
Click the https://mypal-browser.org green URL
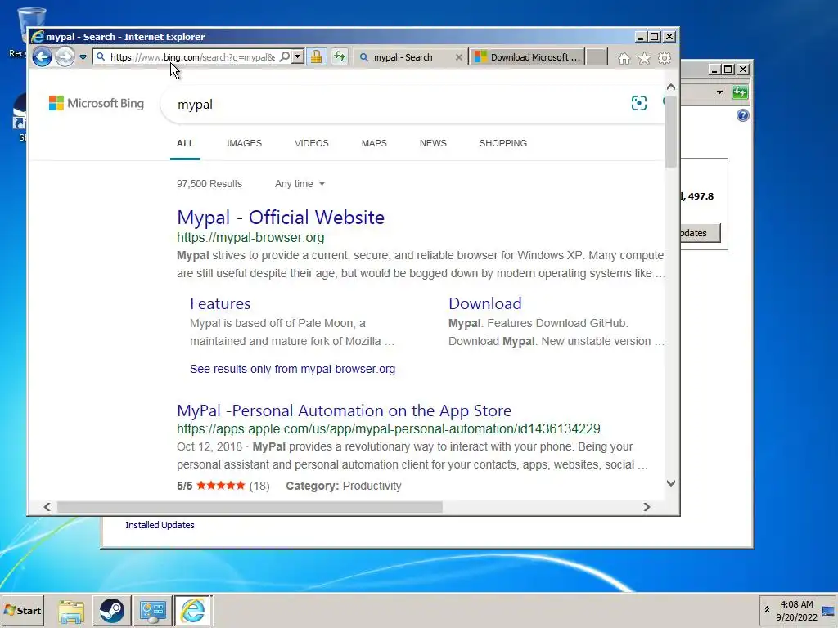pyautogui.click(x=250, y=238)
